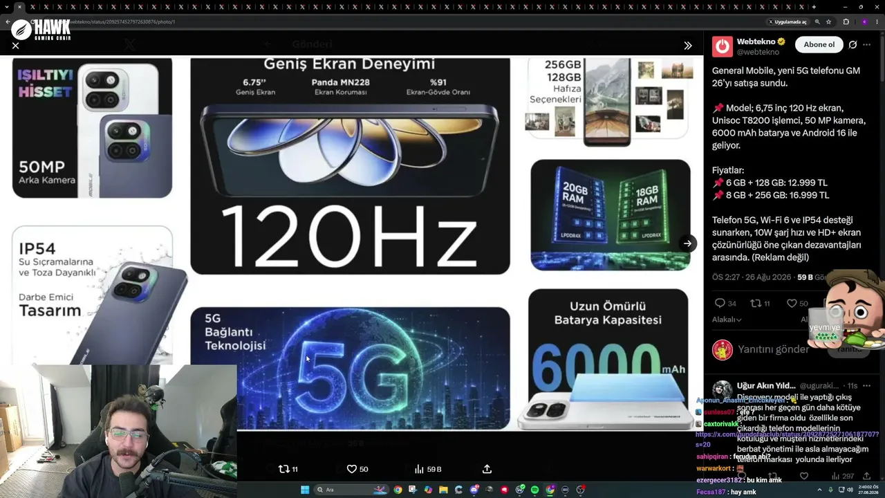Image resolution: width=885 pixels, height=498 pixels.
Task: Click the Uygulamada aç button in address bar
Action: 788,21
